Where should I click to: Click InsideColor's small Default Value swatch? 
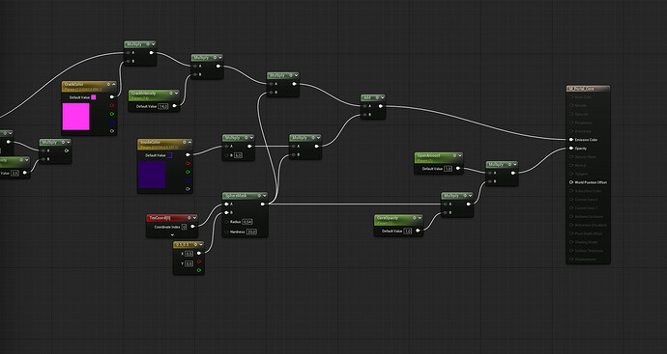coord(170,155)
